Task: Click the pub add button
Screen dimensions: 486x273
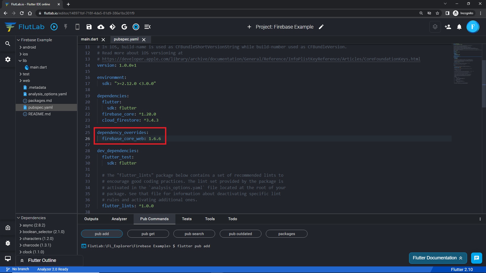Action: [102, 234]
